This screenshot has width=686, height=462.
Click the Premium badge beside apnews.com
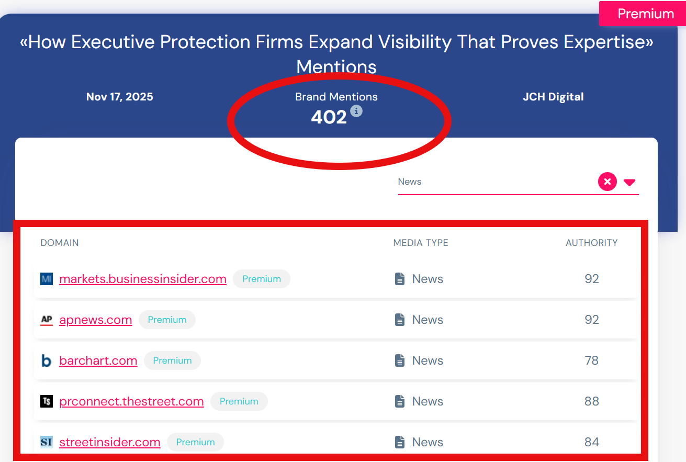pos(167,320)
